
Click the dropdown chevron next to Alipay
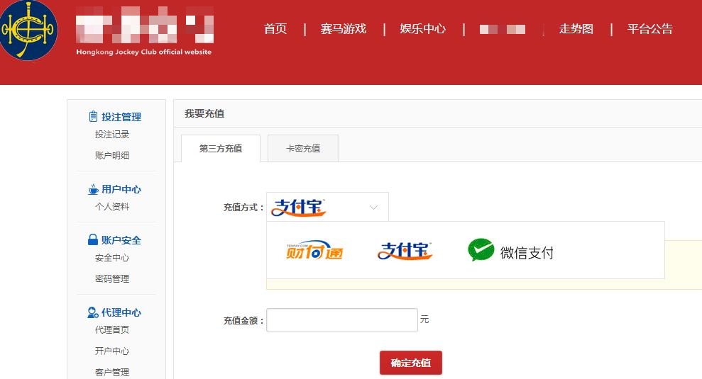click(373, 208)
